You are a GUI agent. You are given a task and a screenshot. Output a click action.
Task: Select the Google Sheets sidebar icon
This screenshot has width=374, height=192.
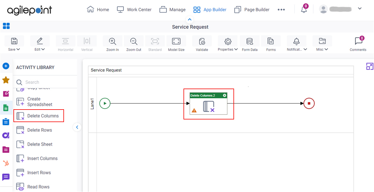pos(6,108)
